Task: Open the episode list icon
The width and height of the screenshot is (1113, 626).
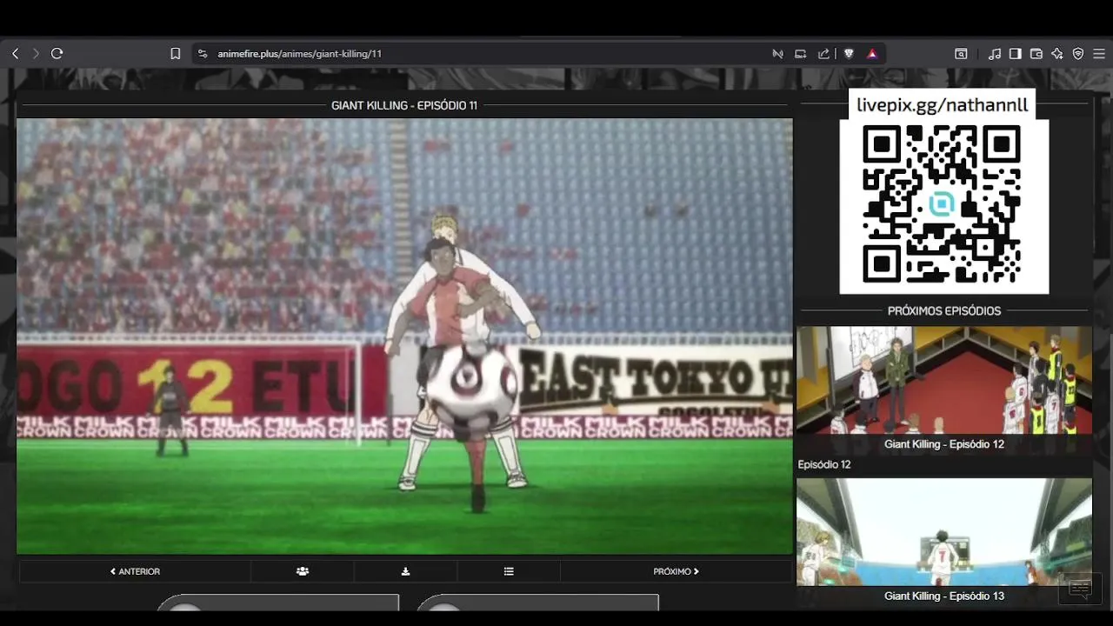Action: point(509,571)
